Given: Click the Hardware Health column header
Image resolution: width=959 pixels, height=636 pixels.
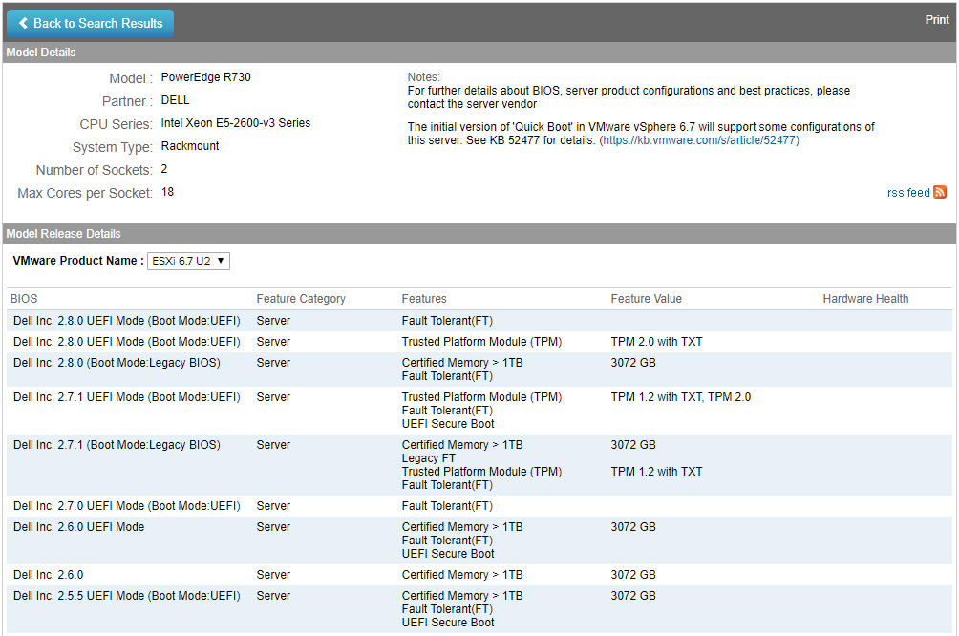Looking at the screenshot, I should pos(865,299).
